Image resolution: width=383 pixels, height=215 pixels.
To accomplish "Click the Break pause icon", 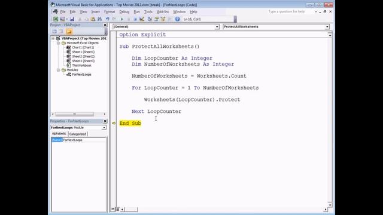I will click(x=129, y=19).
